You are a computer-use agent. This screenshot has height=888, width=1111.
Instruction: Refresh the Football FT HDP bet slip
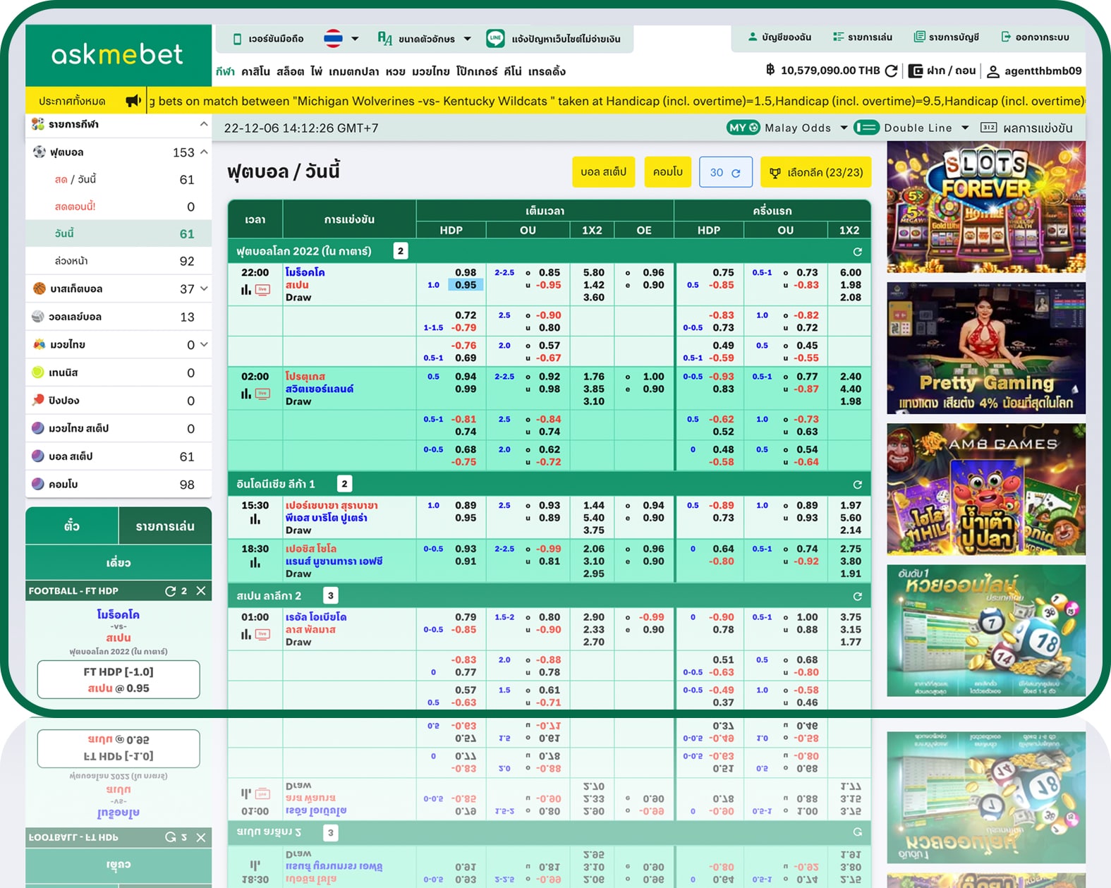click(x=171, y=591)
